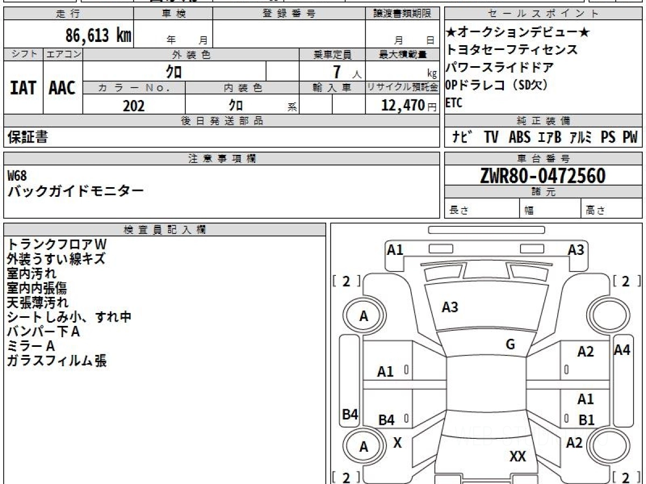The image size is (646, 484).
Task: Select the 7 人 seating capacity
Action: (347, 72)
